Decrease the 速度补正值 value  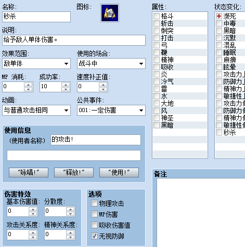click(x=103, y=89)
